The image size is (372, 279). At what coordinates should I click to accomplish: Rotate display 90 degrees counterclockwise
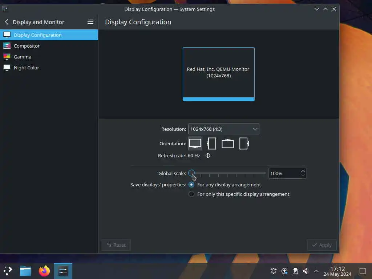tap(211, 143)
